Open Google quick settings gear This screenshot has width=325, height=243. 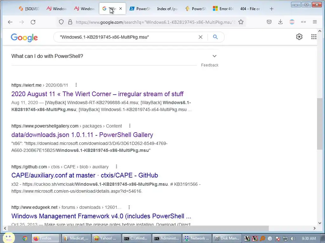tap(299, 37)
